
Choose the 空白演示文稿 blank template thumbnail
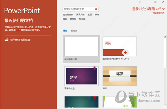[x=81, y=47]
